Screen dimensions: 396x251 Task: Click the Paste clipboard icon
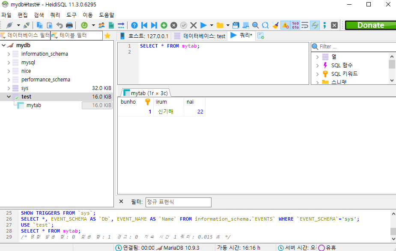50,25
